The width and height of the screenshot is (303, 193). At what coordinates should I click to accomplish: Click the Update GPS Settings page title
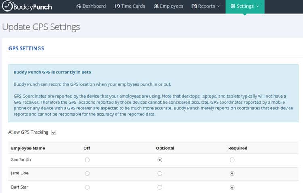41,27
